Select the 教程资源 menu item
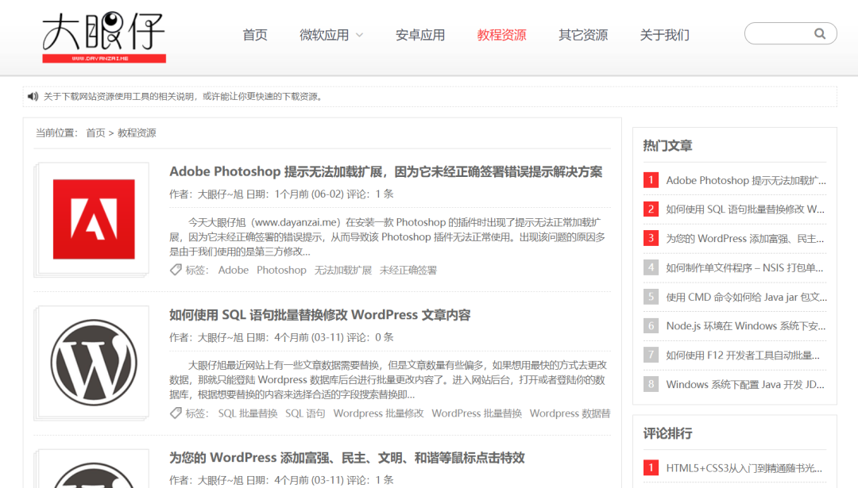Screen dimensions: 858x488 point(502,35)
